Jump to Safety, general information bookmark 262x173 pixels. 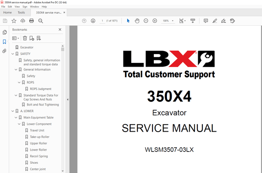tap(41, 62)
